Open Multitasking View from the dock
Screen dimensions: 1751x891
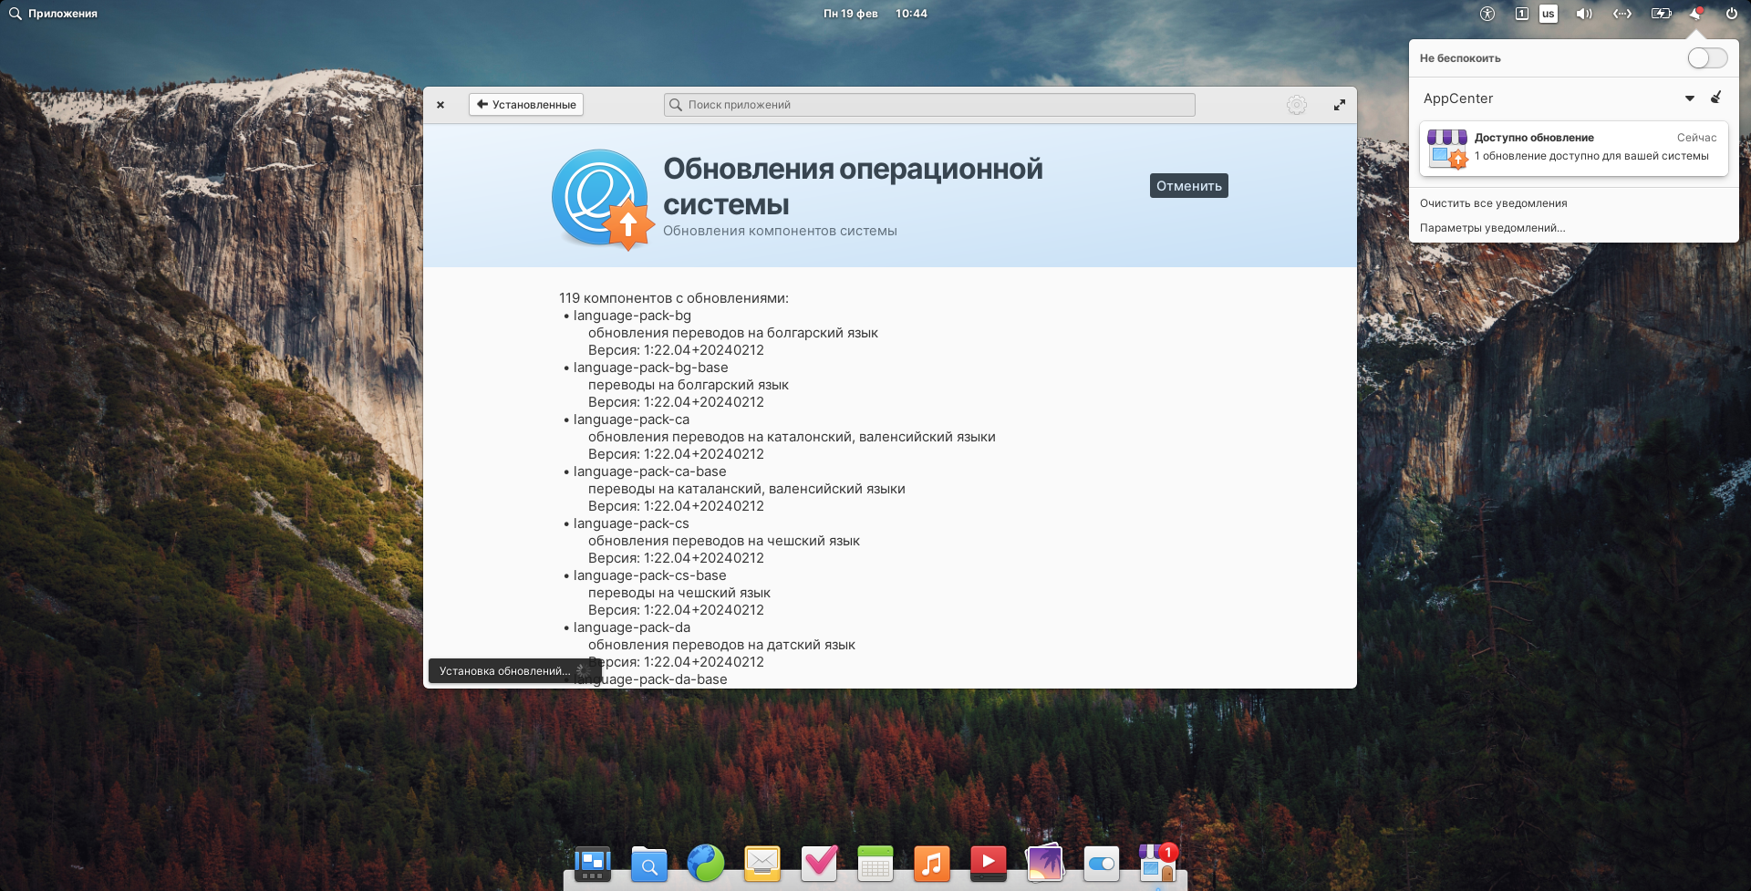pos(593,863)
